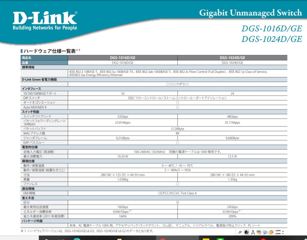Click the 10/100/1000BASE-Tポート label
Image resolution: width=307 pixels, height=240 pixels.
(x=40, y=93)
